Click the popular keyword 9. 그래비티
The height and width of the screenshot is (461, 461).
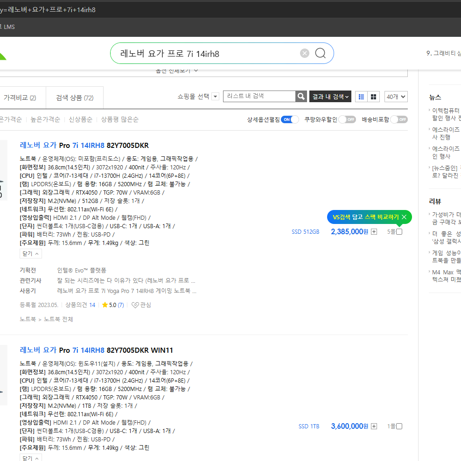coord(444,53)
